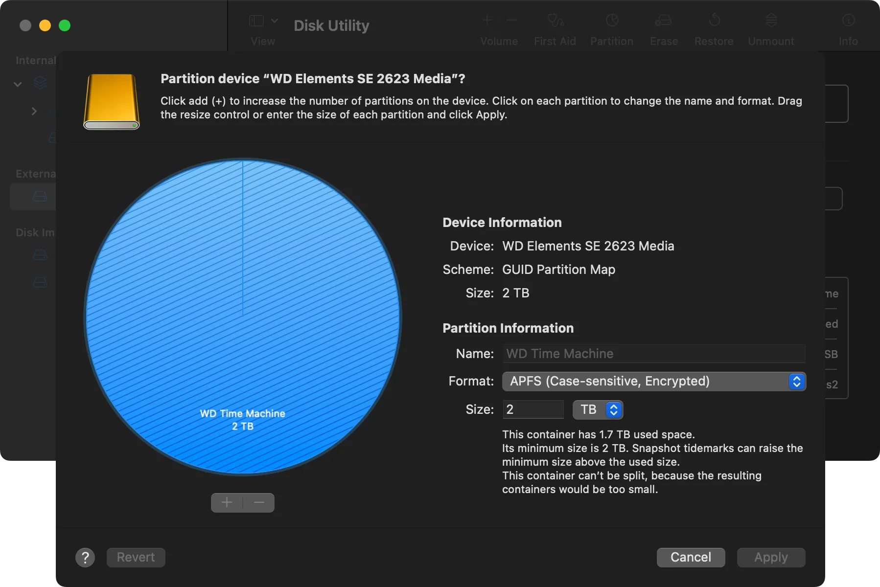Screen dimensions: 880x587
Task: Add a volume with the Volume plus icon
Action: point(487,20)
